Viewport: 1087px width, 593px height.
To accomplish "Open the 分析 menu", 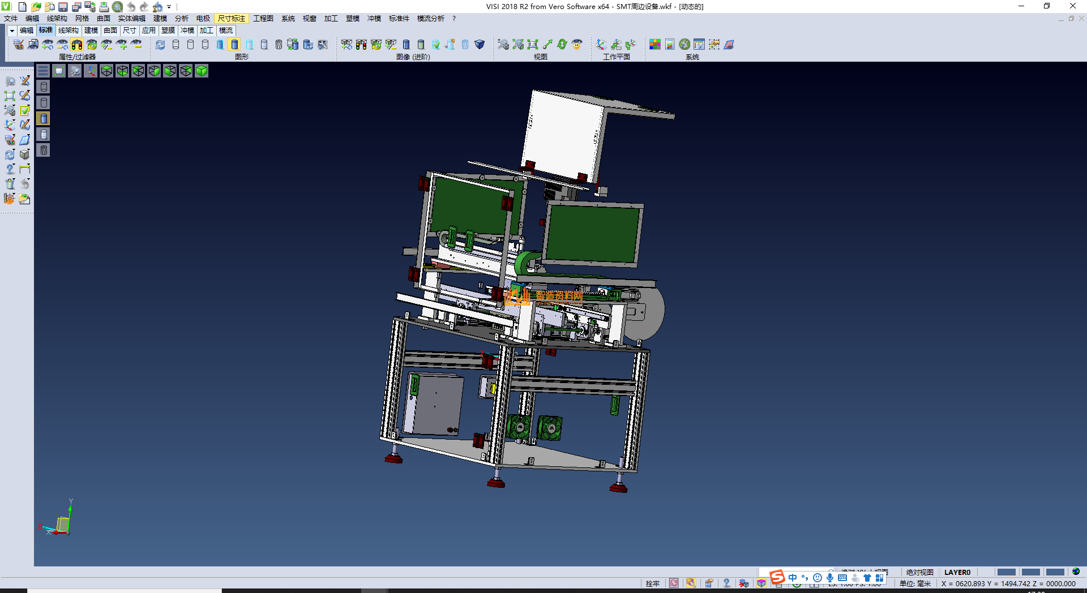I will pyautogui.click(x=181, y=19).
